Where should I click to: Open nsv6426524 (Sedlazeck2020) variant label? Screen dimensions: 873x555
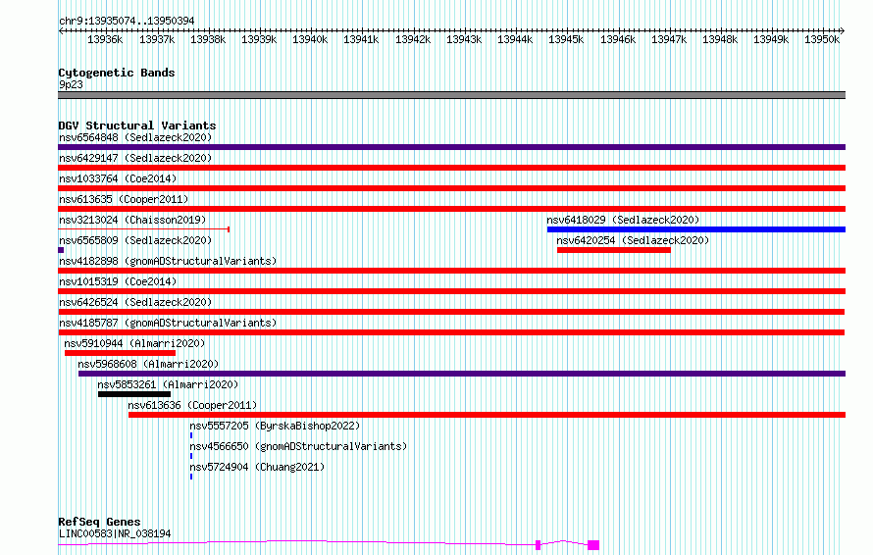(x=135, y=302)
